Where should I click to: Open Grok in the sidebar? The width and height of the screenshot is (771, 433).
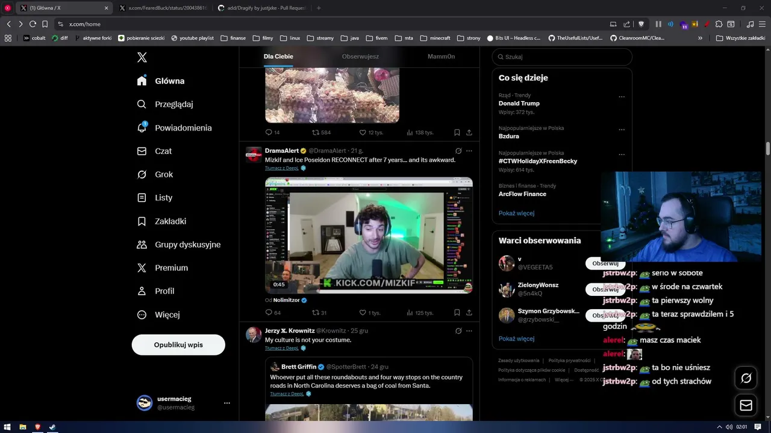tap(155, 174)
